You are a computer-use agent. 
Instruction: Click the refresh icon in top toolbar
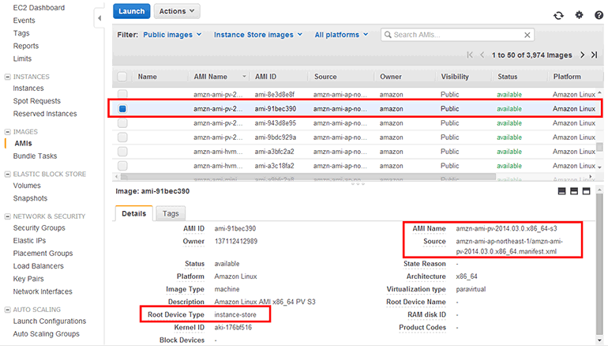pos(559,14)
